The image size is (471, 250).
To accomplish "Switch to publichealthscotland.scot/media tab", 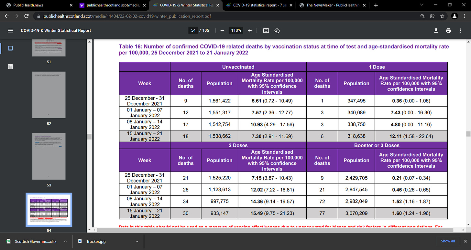I will 113,5.
